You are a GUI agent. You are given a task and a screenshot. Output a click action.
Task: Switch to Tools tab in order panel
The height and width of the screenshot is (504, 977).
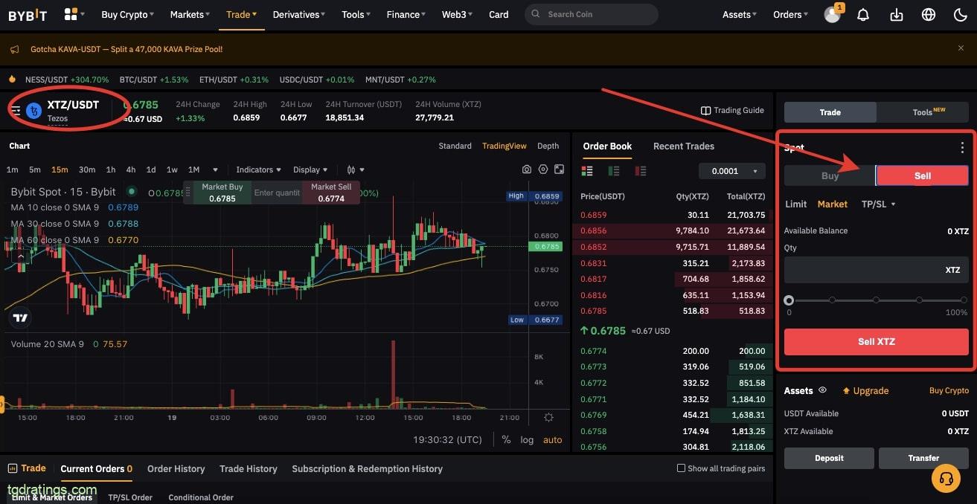[x=923, y=112]
